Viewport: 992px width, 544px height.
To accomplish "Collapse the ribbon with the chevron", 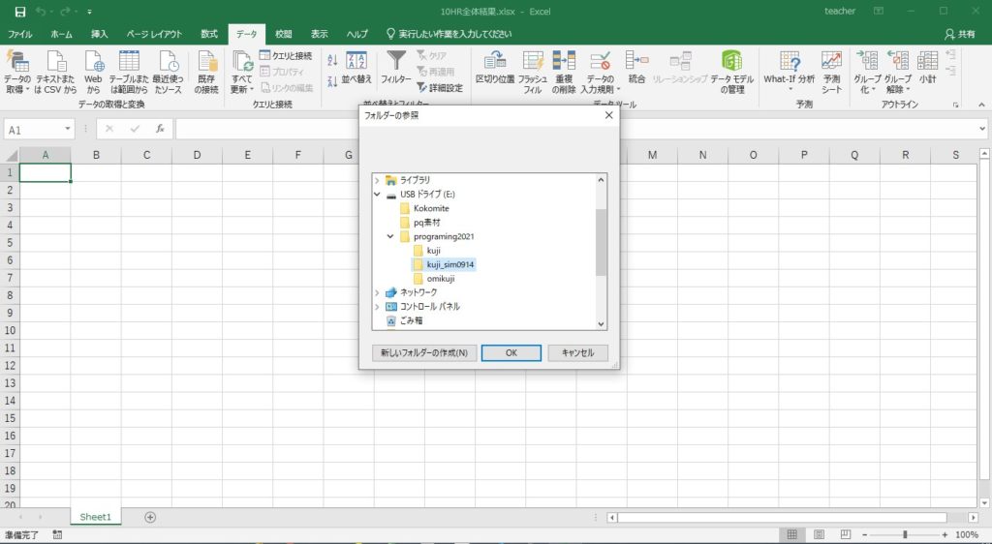I will [x=981, y=105].
